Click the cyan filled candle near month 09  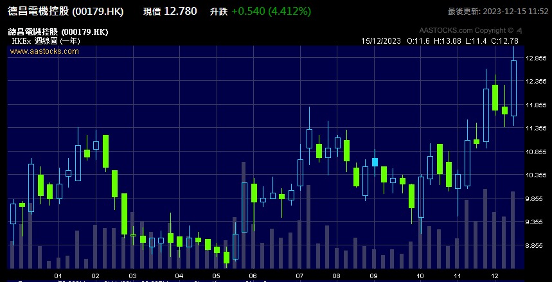[x=375, y=162]
